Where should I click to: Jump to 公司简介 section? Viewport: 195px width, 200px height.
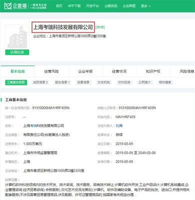pos(144,82)
